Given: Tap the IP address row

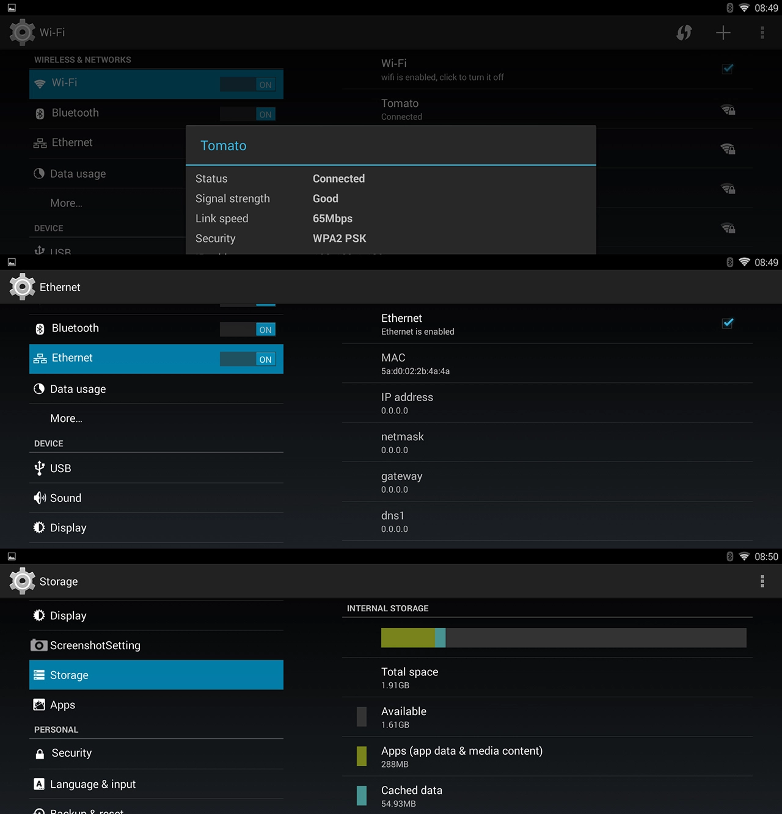Looking at the screenshot, I should click(547, 403).
